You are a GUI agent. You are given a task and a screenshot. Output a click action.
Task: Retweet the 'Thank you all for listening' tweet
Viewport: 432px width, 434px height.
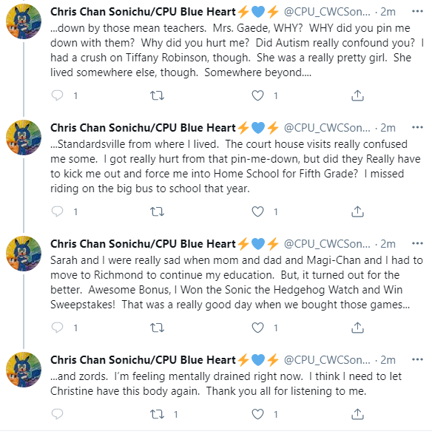[157, 414]
